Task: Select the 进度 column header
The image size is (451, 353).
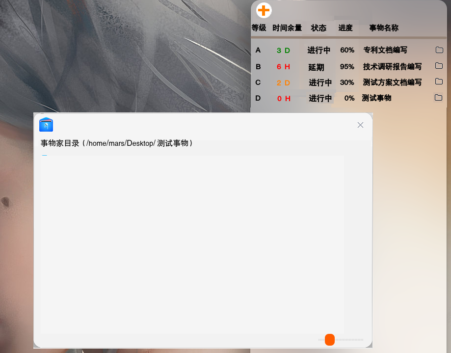Action: pyautogui.click(x=345, y=28)
